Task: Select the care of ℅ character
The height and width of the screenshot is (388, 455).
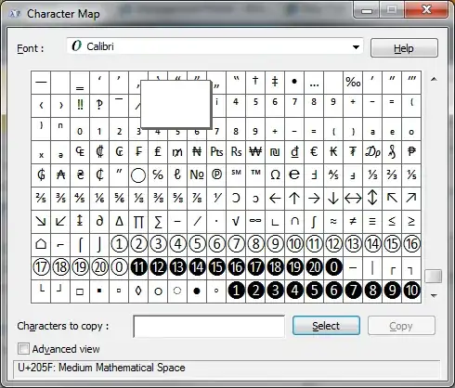Action: coord(158,175)
